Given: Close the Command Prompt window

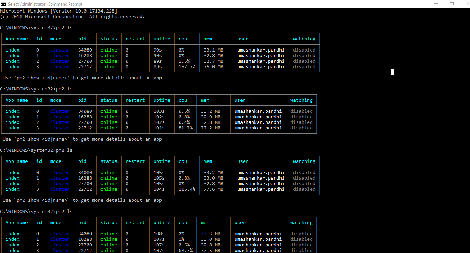Looking at the screenshot, I should tap(467, 3).
